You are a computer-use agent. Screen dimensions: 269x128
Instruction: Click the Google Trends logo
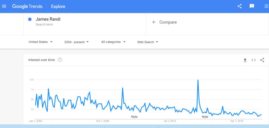tap(27, 6)
